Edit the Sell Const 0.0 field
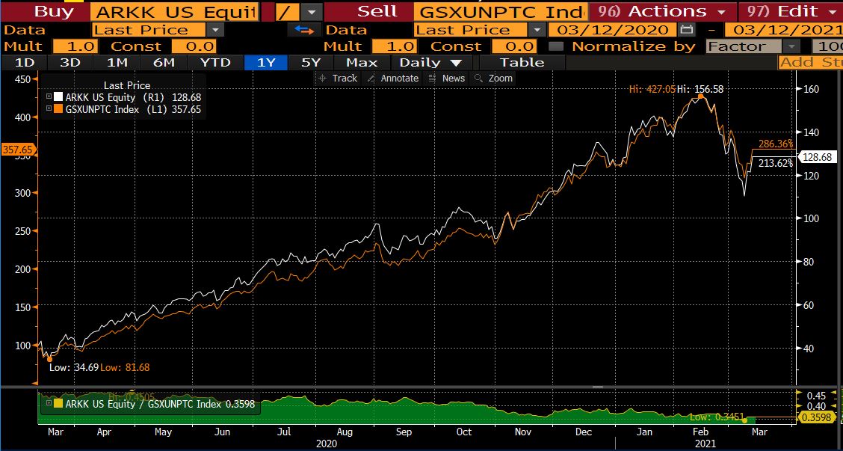The width and height of the screenshot is (843, 451). click(514, 46)
